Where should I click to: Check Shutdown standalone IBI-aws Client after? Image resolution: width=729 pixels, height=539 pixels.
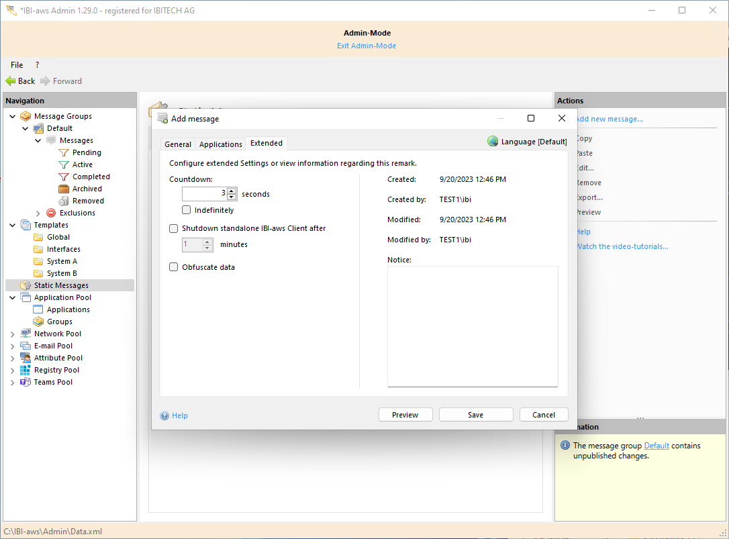tap(174, 228)
